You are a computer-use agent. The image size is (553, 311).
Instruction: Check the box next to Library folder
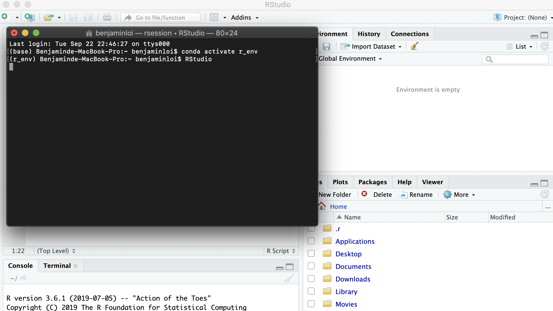click(311, 291)
